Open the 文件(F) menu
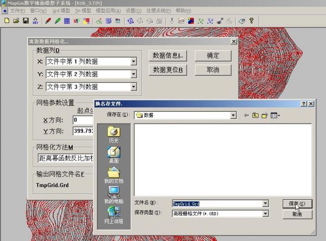The width and height of the screenshot is (326, 241). tap(17, 10)
